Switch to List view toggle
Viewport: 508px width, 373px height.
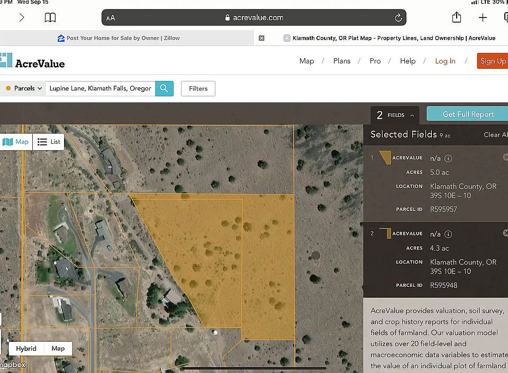[49, 142]
